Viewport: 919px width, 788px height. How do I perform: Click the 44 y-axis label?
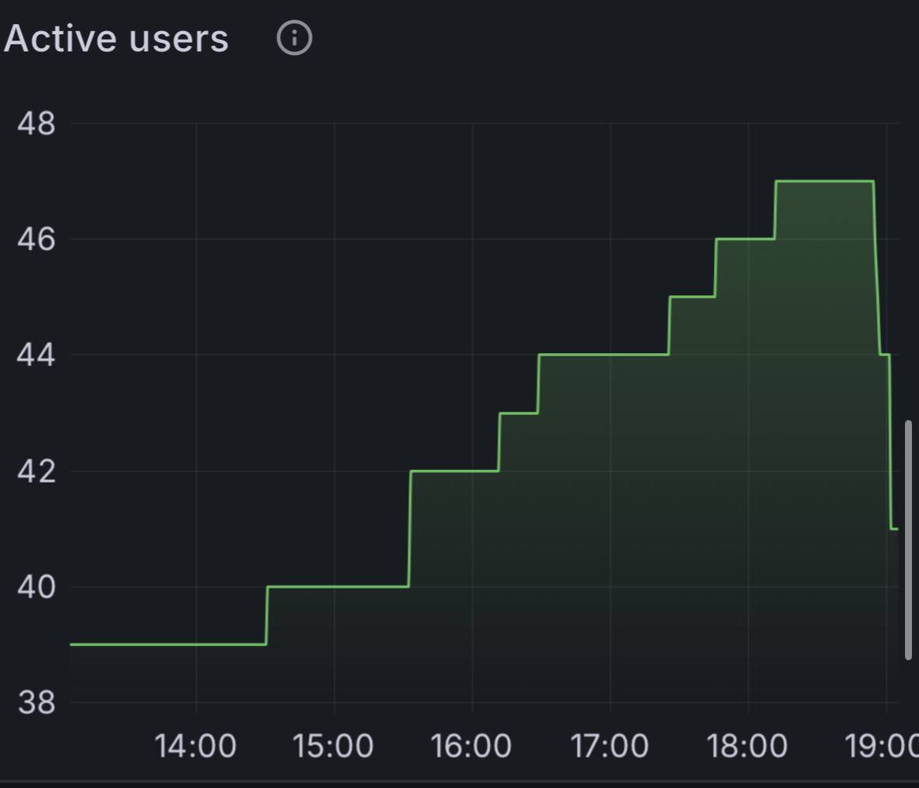click(37, 355)
